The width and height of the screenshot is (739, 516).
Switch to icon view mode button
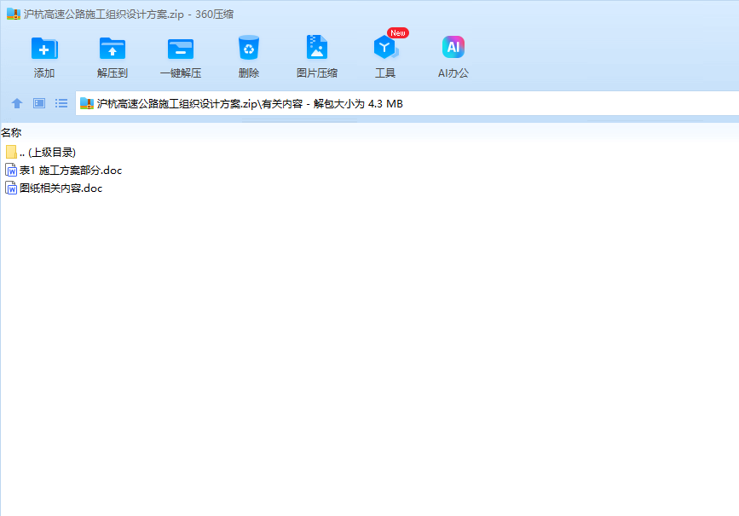39,103
